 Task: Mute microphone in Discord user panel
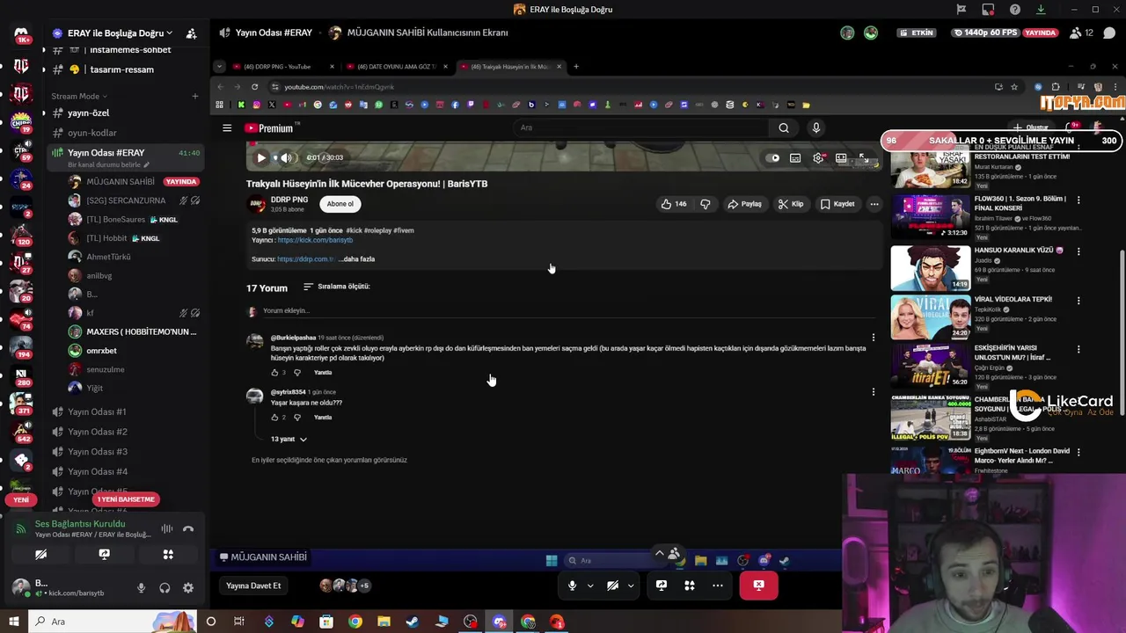click(x=141, y=588)
